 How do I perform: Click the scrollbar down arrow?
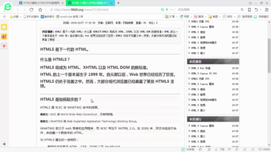click(269, 145)
